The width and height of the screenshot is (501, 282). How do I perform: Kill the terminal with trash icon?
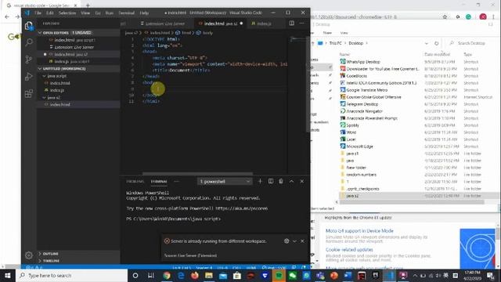coord(281,181)
